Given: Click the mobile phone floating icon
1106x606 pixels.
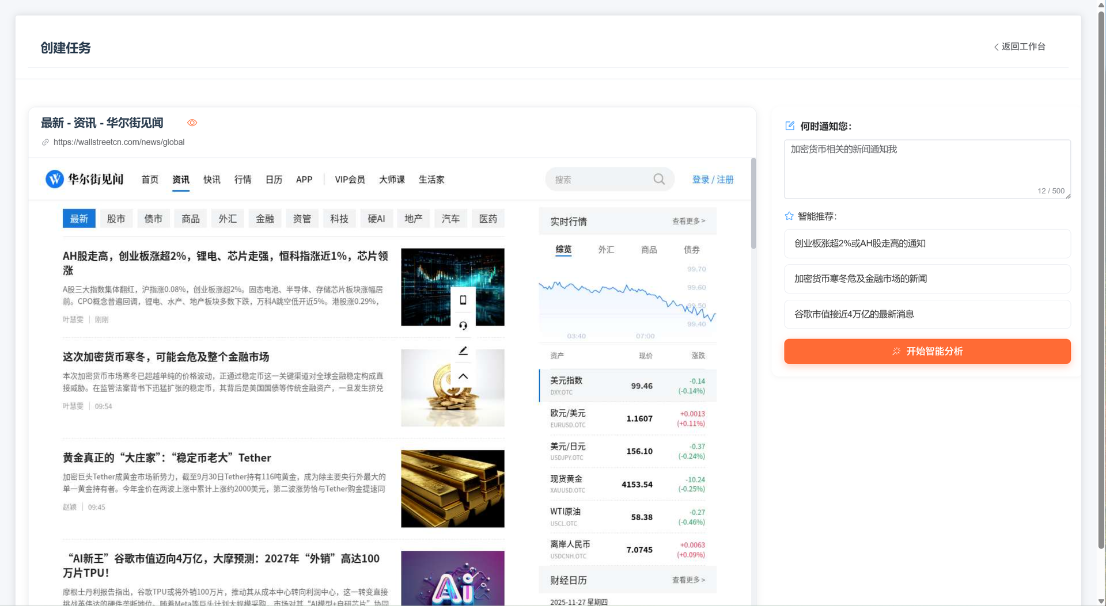Looking at the screenshot, I should [463, 300].
